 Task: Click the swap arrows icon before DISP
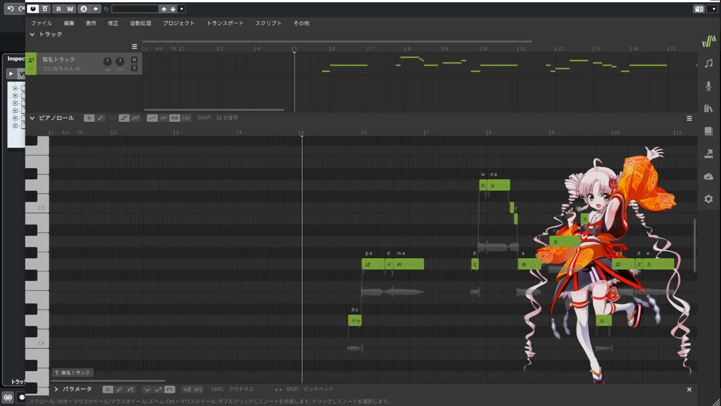click(x=278, y=389)
